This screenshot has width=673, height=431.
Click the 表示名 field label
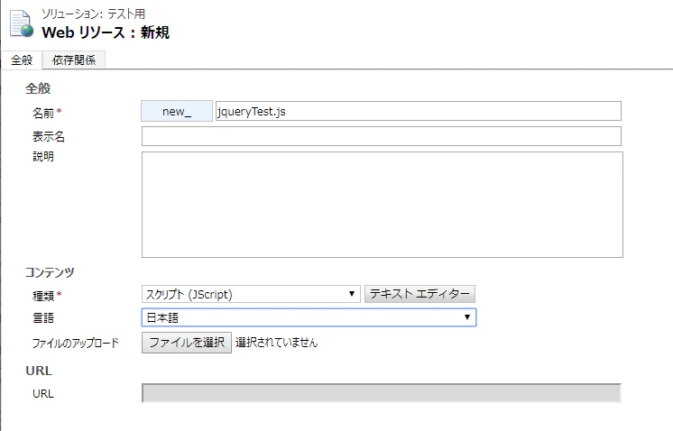(x=49, y=137)
